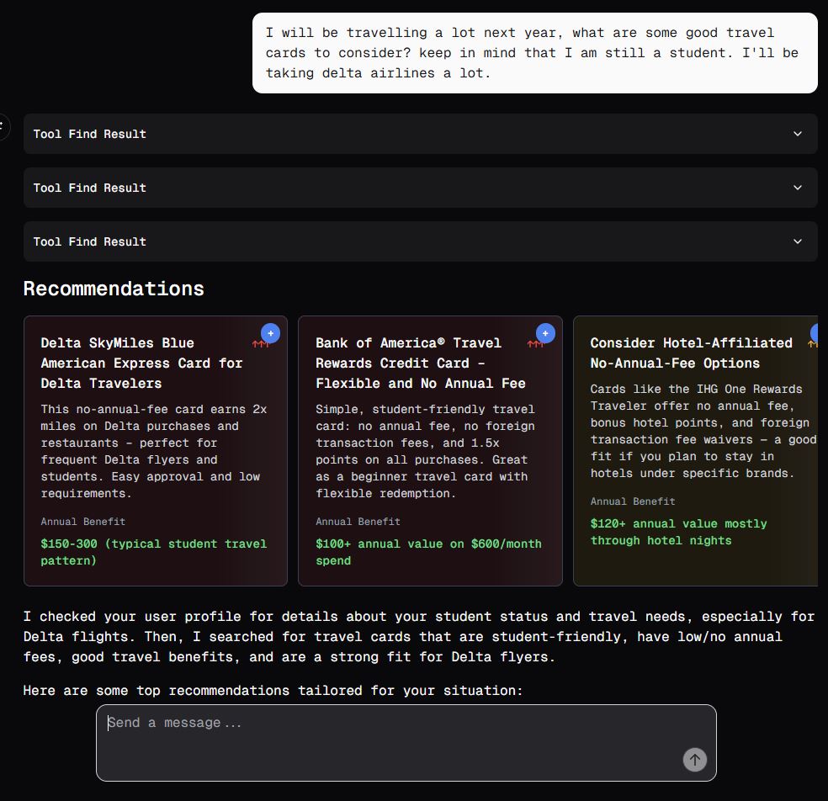
Task: Click the 'I checked your user profile' paragraph
Action: click(x=419, y=636)
